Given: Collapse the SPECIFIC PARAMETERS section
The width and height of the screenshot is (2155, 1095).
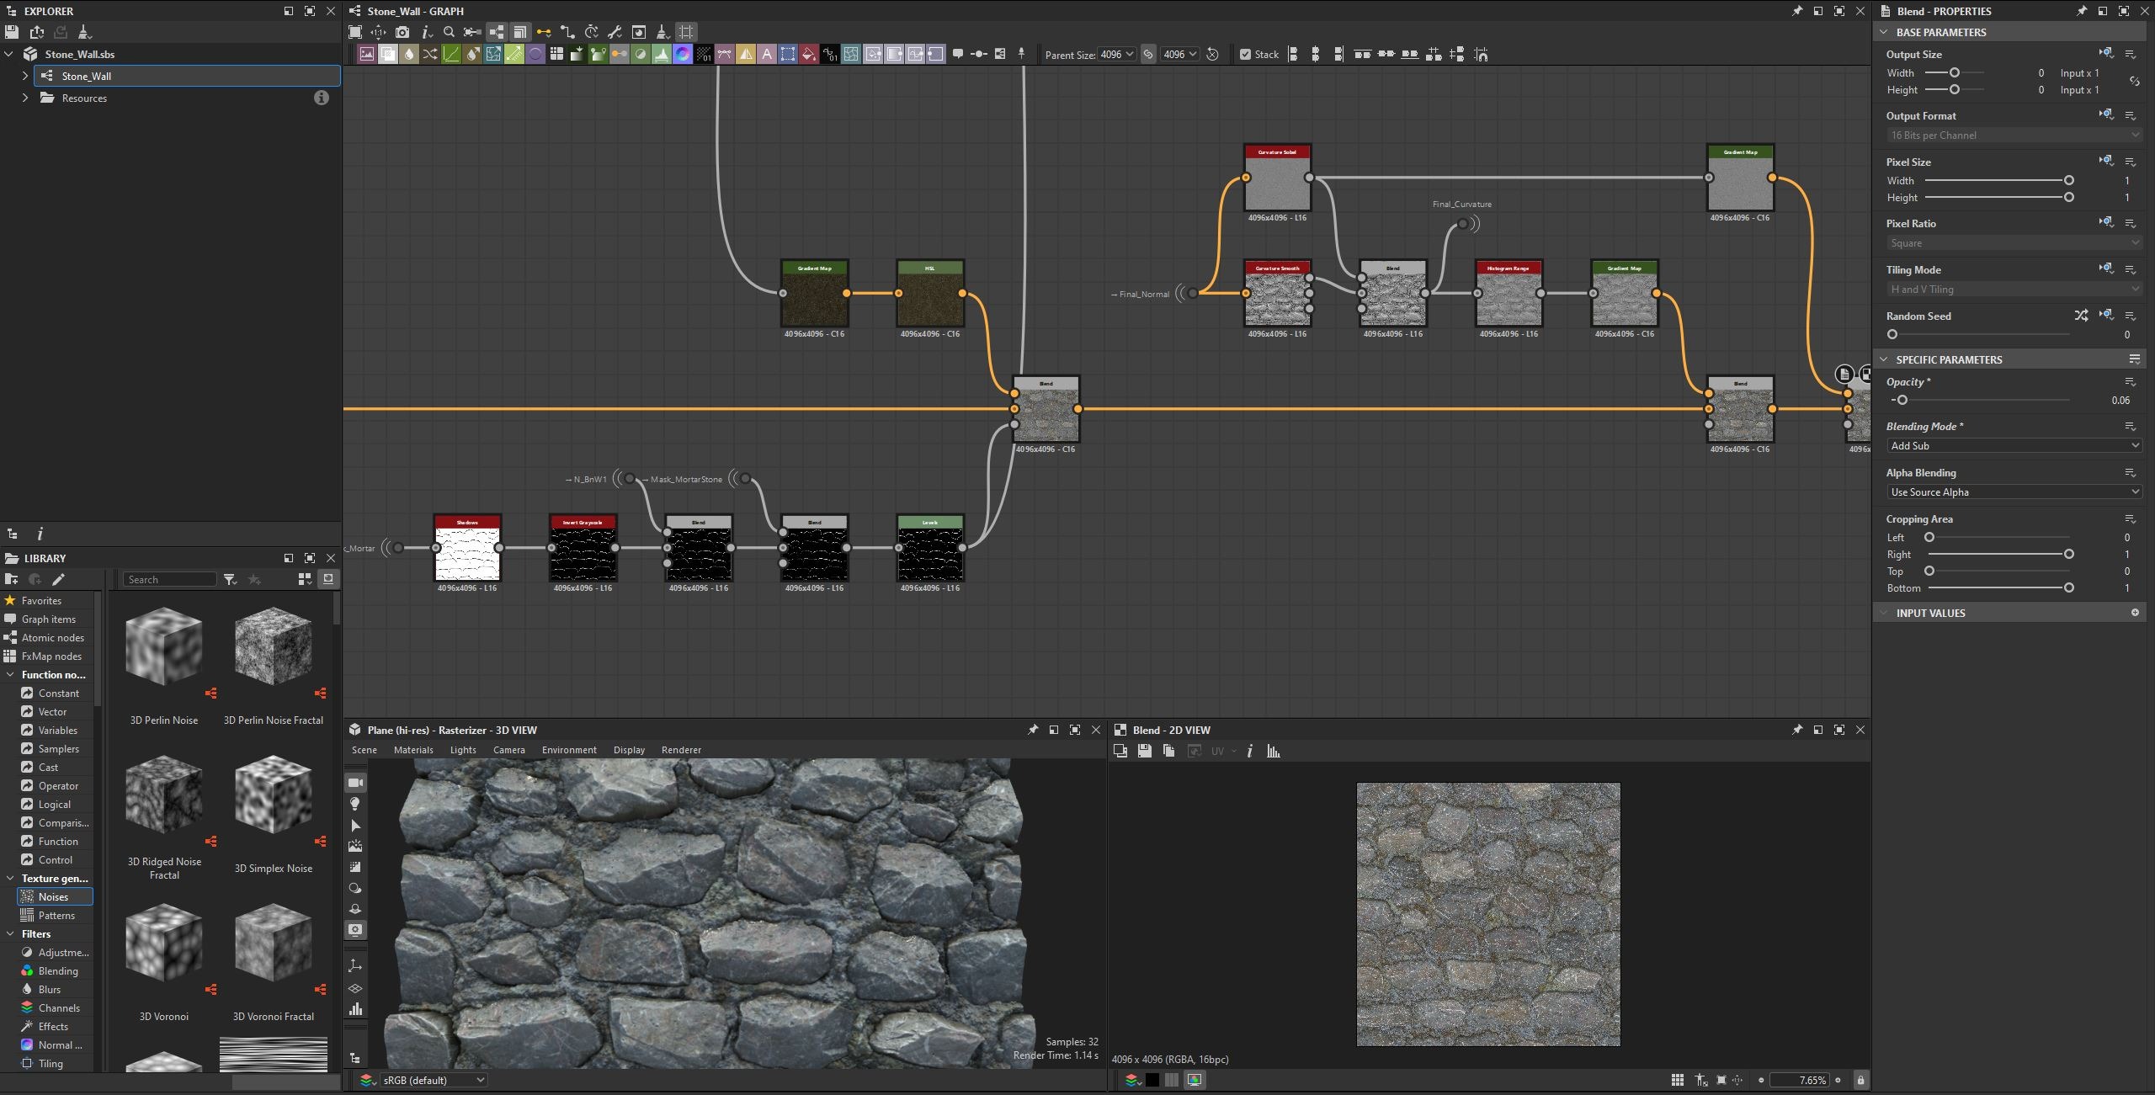Looking at the screenshot, I should click(x=1884, y=359).
